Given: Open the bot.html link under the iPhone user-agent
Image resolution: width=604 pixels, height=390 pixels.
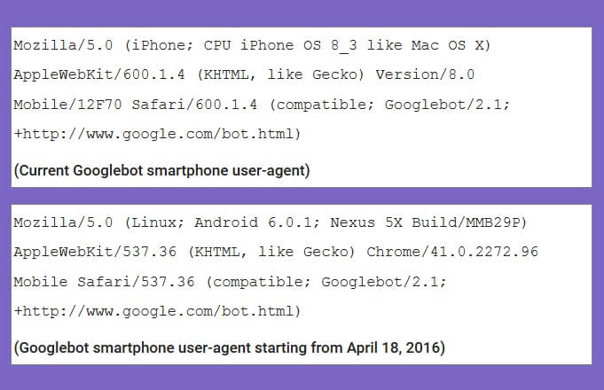Looking at the screenshot, I should 157,135.
